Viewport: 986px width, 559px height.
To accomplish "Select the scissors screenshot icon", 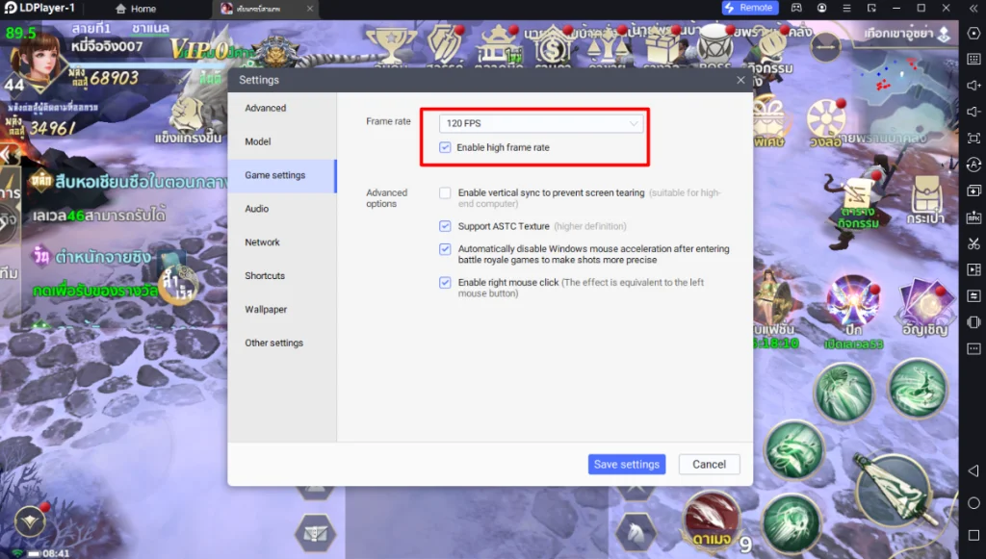I will tap(973, 243).
